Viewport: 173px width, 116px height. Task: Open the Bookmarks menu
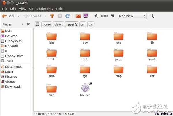(45, 9)
